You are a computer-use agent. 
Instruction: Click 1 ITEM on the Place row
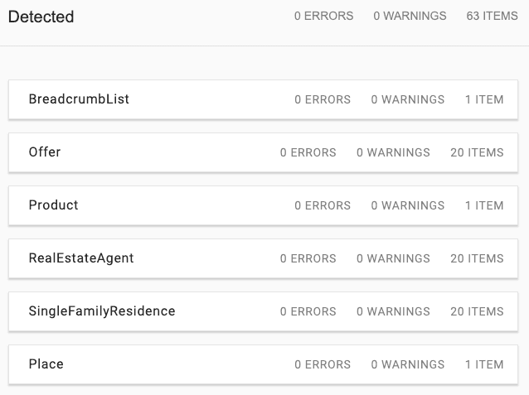coord(484,364)
